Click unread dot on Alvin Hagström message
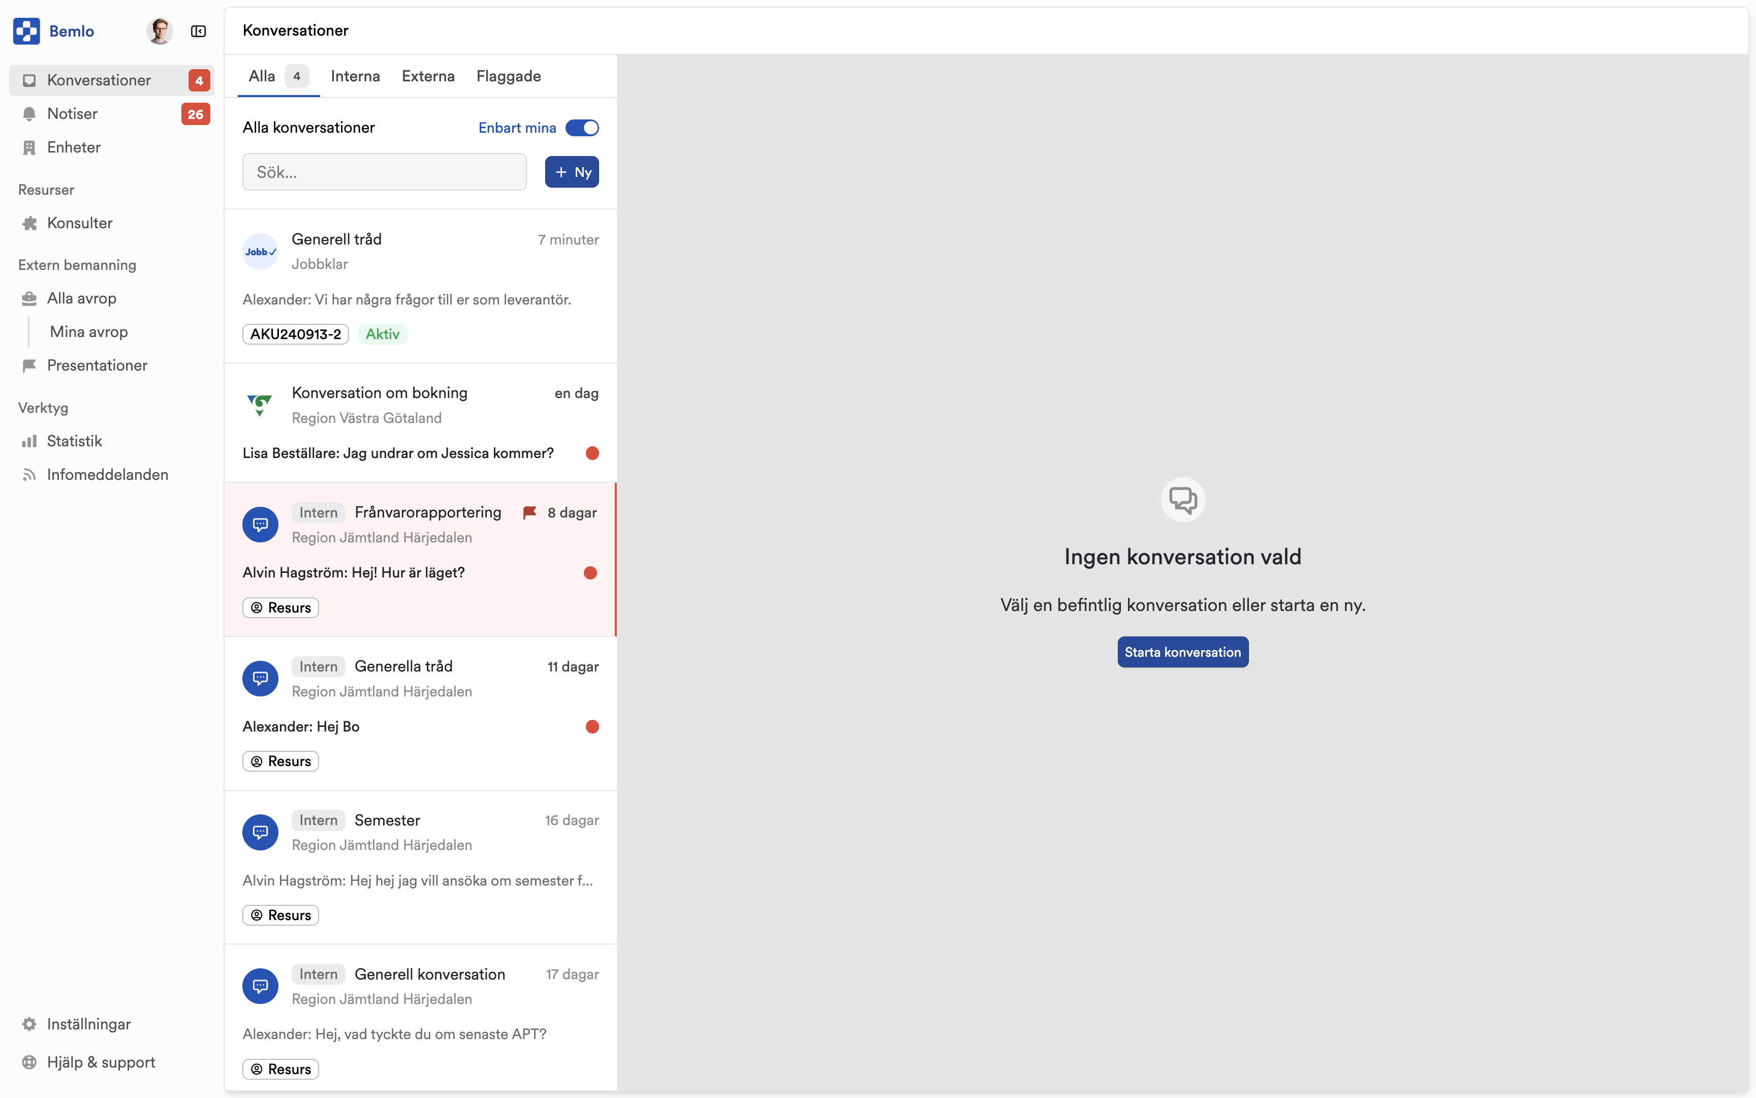This screenshot has height=1098, width=1756. point(590,573)
